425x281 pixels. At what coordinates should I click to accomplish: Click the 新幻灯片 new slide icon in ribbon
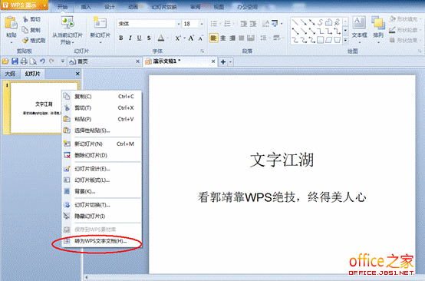100,23
